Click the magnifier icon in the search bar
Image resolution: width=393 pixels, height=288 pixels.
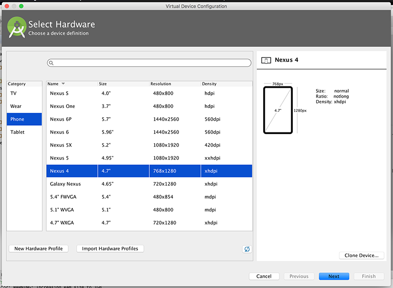(51, 63)
